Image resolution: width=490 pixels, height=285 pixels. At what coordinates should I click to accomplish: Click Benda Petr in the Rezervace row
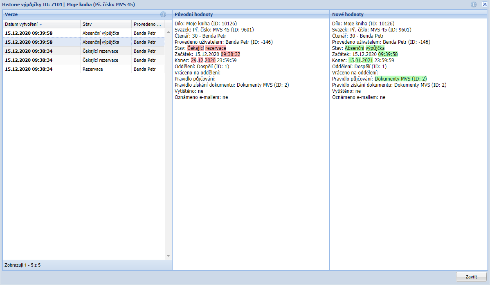(144, 69)
